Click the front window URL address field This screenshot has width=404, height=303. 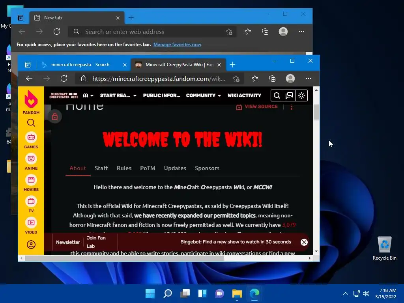pyautogui.click(x=159, y=79)
